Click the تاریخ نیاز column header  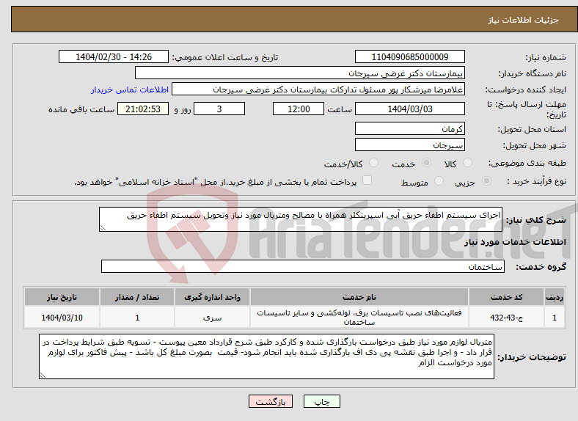[x=62, y=297]
